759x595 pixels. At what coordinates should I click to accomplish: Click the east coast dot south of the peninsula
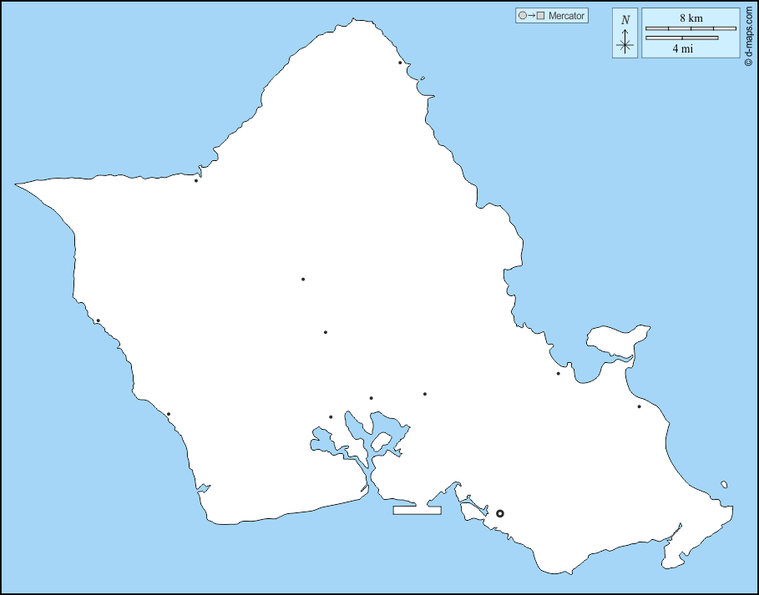[640, 406]
